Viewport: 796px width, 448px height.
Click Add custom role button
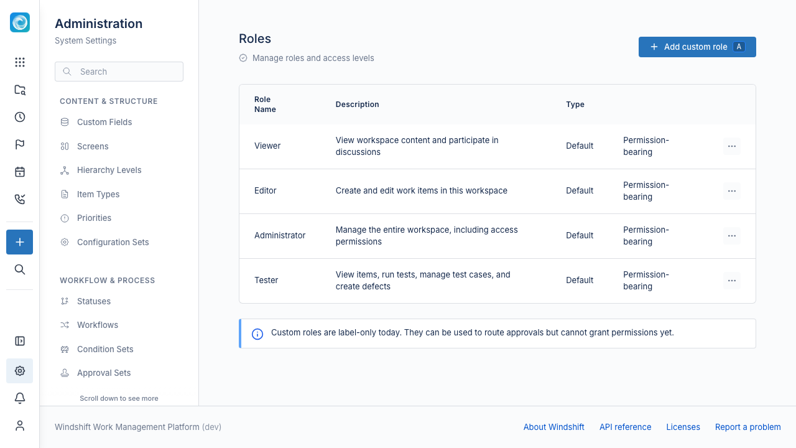[x=697, y=47]
